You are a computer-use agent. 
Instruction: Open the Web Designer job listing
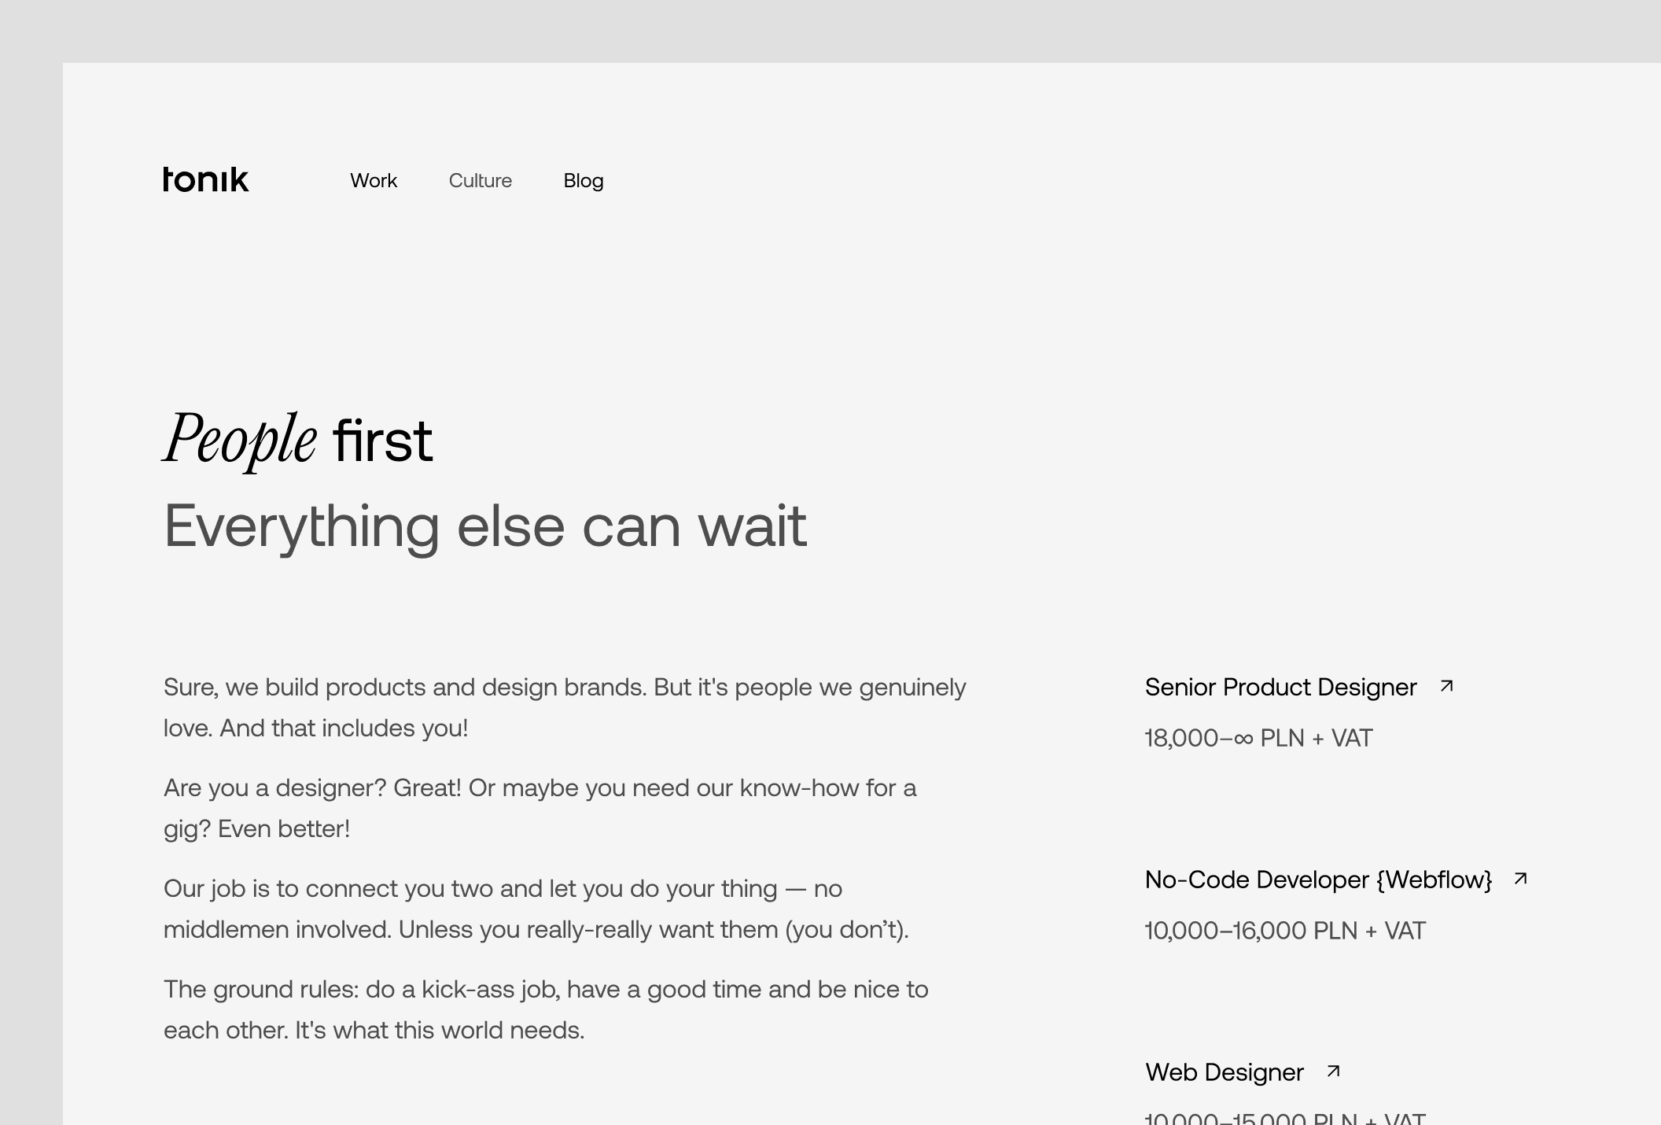pos(1225,1072)
